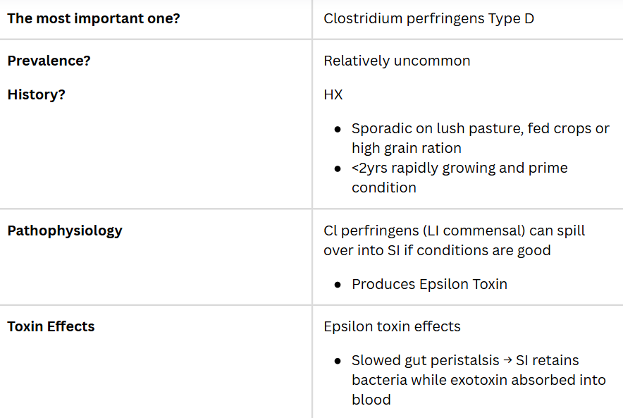Click the bullet point before "Produces Epsilon Toxin"
623x418 pixels.
click(x=338, y=285)
